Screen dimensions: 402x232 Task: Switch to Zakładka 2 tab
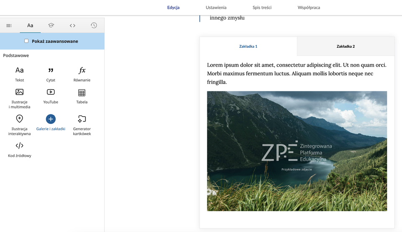[x=345, y=46]
